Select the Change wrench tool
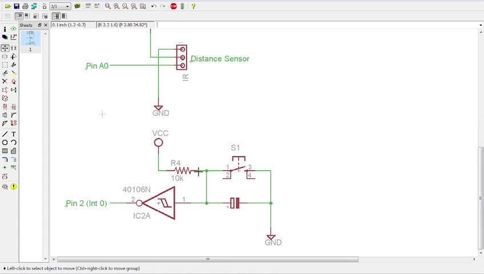This screenshot has height=274, width=484. click(14, 65)
